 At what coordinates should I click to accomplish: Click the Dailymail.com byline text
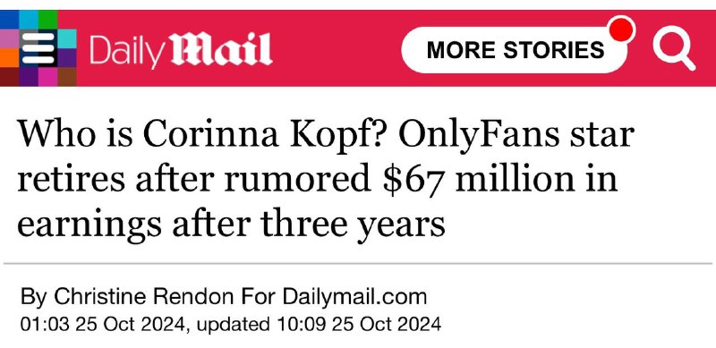coord(354,297)
